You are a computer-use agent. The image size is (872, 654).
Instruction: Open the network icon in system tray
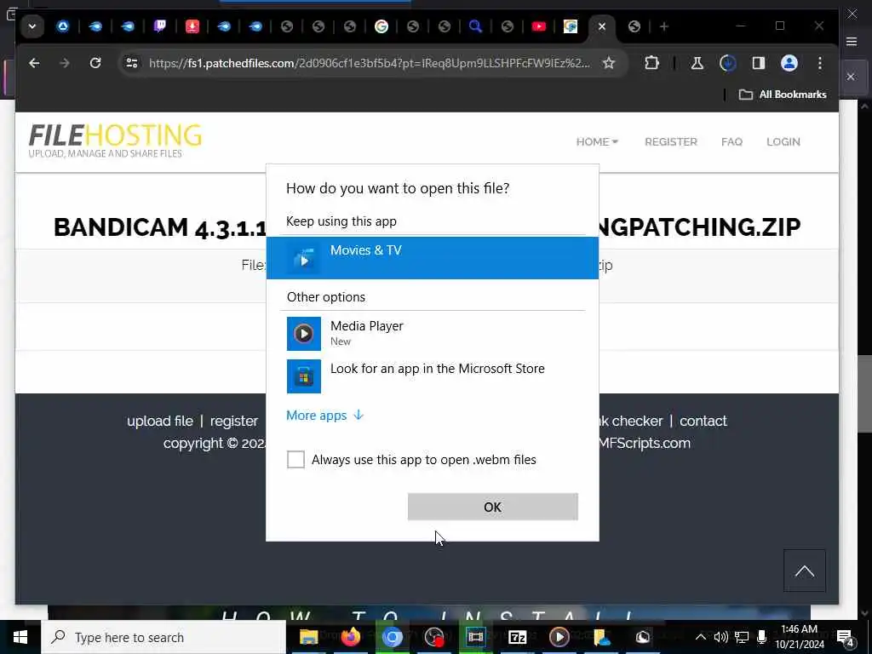[x=742, y=637]
